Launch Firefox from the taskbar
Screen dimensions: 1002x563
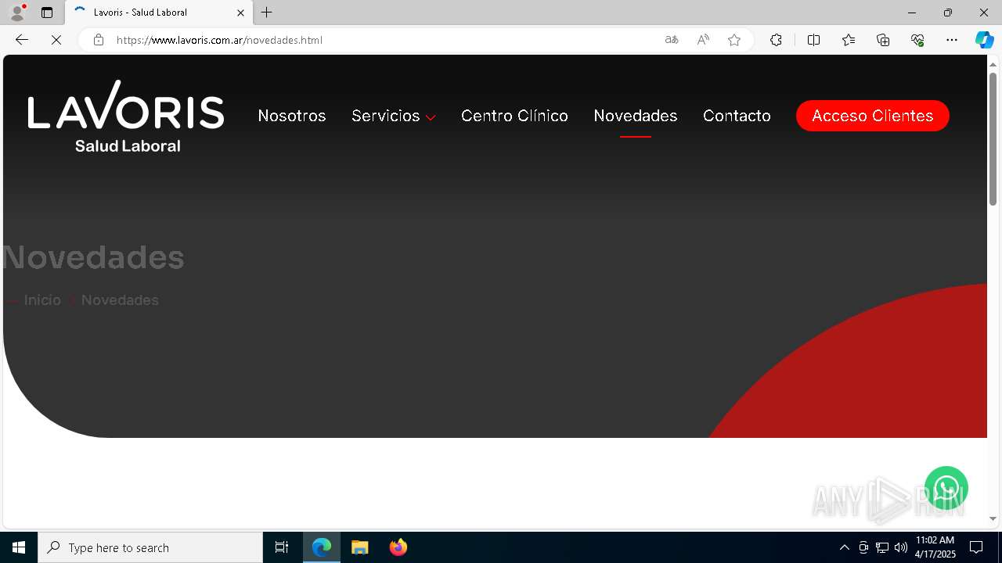click(398, 547)
